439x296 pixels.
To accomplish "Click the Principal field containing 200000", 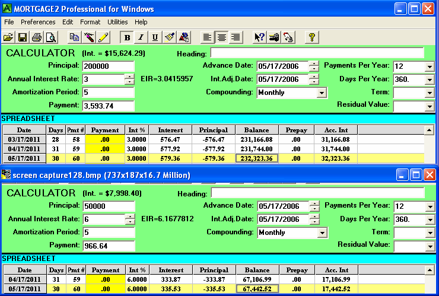I will coord(109,66).
